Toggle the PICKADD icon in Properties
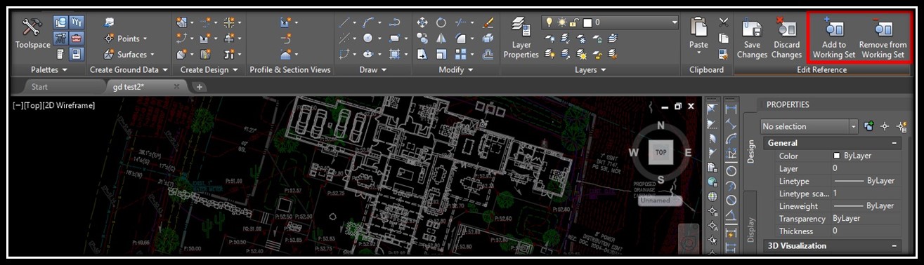This screenshot has width=924, height=265. (x=869, y=126)
